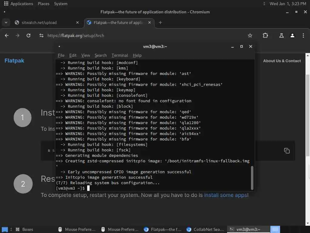This screenshot has height=233, width=310.
Task: Click the show desktop button in bottom panel
Action: point(5,229)
